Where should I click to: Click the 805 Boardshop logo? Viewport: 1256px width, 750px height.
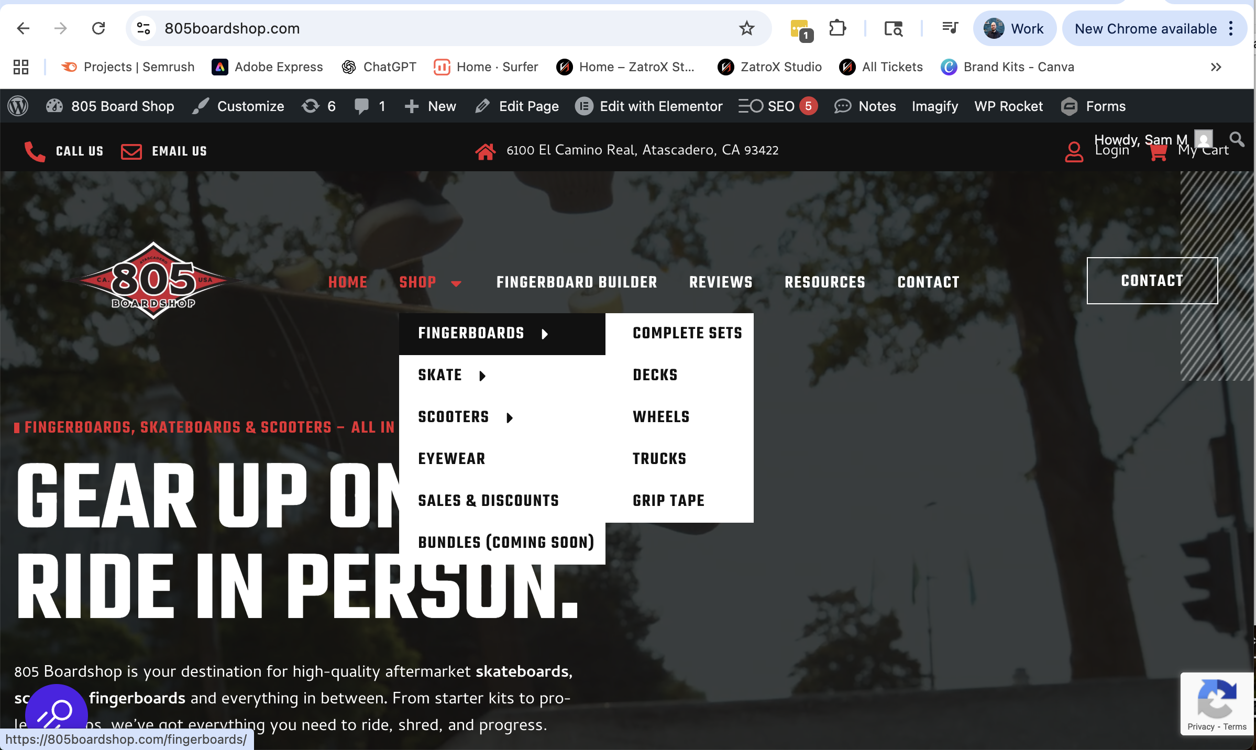153,281
